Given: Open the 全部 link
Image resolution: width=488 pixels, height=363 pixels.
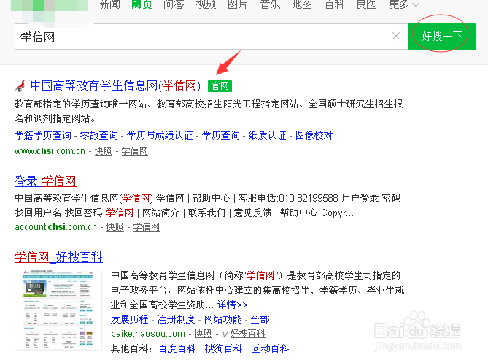Looking at the screenshot, I should [260, 319].
